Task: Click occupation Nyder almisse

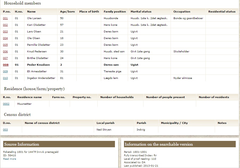Action: pyautogui.click(x=183, y=78)
